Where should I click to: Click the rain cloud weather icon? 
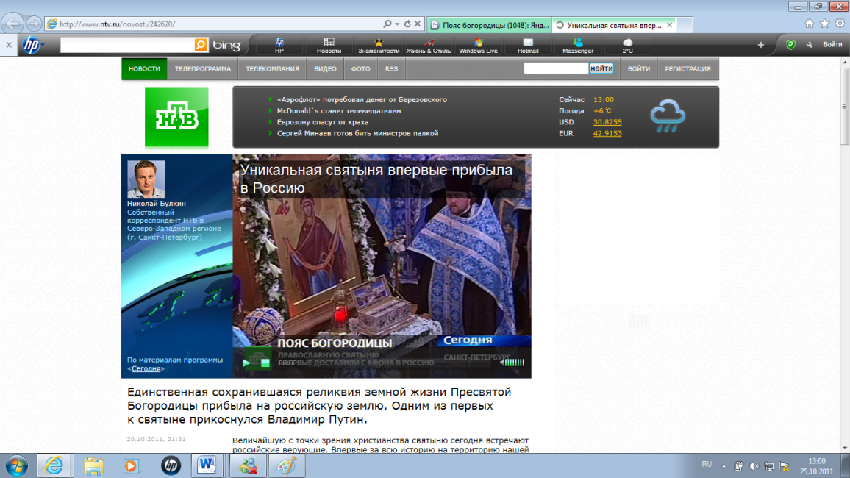[668, 116]
